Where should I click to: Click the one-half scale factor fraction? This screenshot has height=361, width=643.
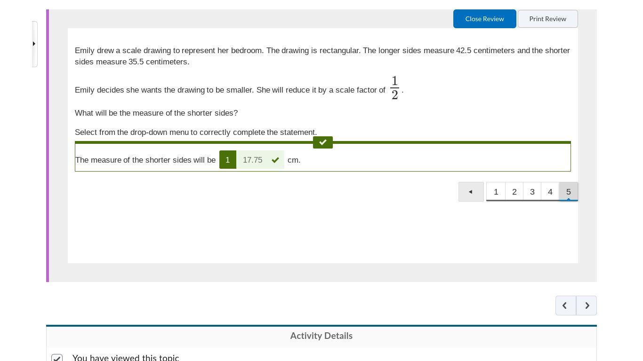click(394, 88)
